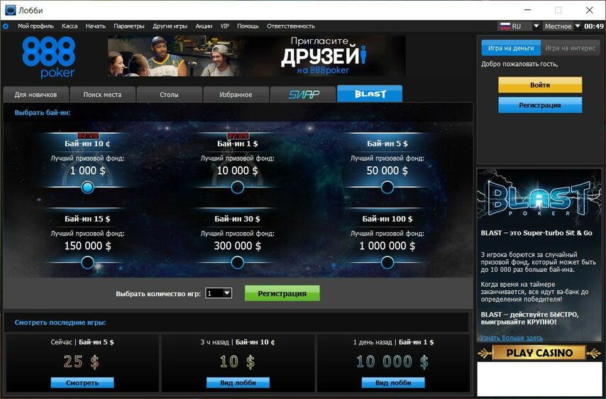
Task: Select the Бай-ин 5 $ radio button
Action: (387, 187)
